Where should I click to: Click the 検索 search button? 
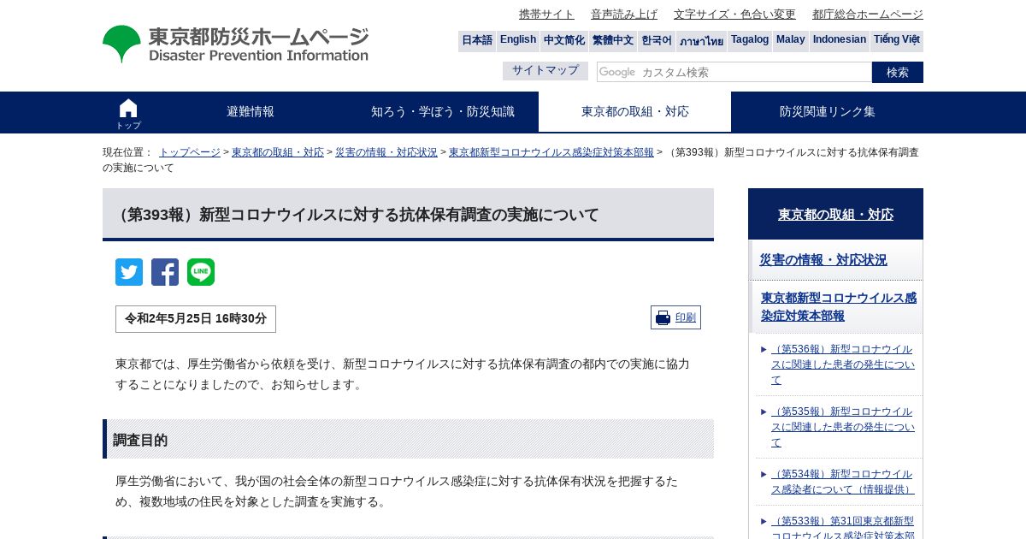point(898,72)
